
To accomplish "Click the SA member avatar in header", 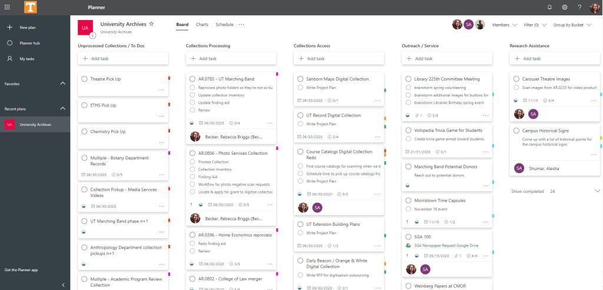I will [x=468, y=25].
